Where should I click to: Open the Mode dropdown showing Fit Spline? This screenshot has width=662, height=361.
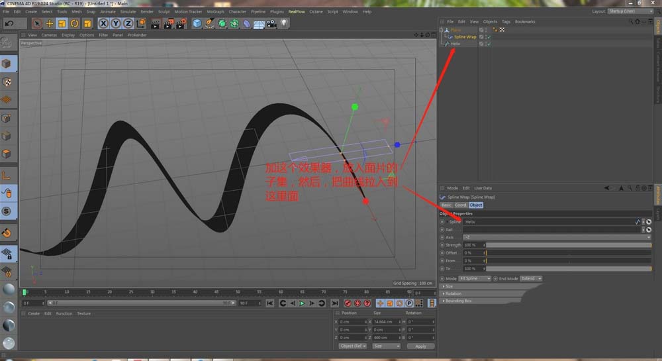coord(475,279)
